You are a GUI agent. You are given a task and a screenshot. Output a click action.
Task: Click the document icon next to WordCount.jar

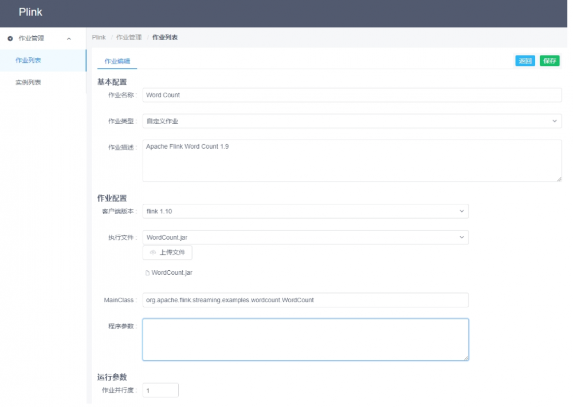pyautogui.click(x=148, y=272)
